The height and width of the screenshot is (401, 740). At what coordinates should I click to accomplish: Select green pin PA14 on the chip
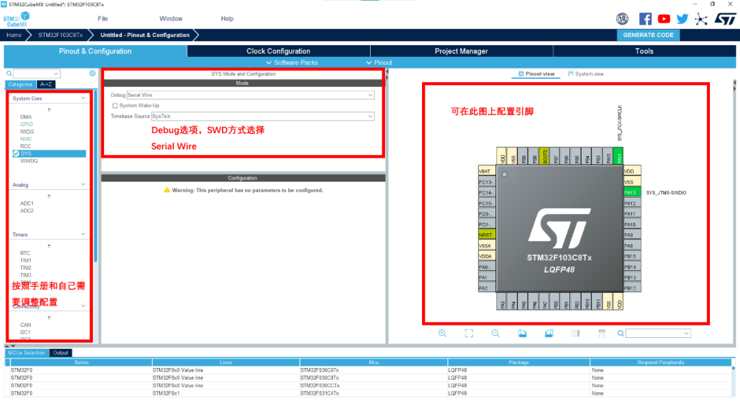tap(619, 156)
